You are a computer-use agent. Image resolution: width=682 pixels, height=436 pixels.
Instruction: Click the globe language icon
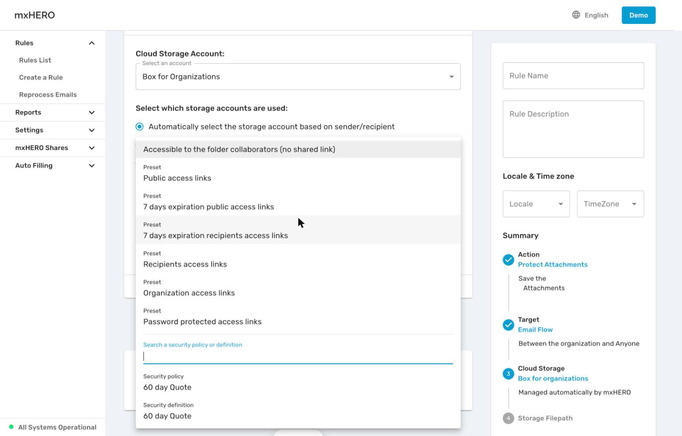[576, 15]
